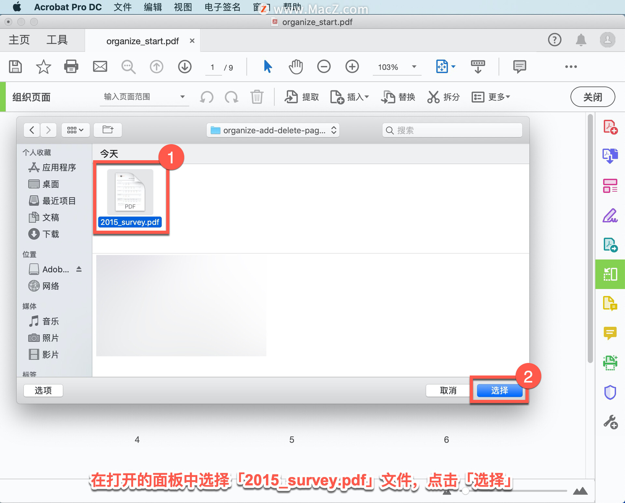Open Edit PDF layout tool in right pane
This screenshot has width=625, height=503.
tap(610, 186)
